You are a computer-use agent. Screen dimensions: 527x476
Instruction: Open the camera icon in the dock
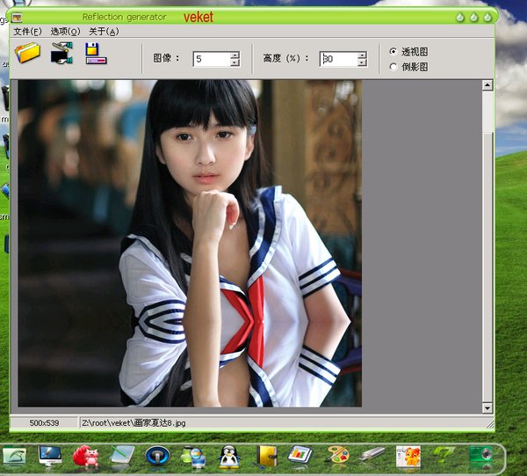point(480,456)
